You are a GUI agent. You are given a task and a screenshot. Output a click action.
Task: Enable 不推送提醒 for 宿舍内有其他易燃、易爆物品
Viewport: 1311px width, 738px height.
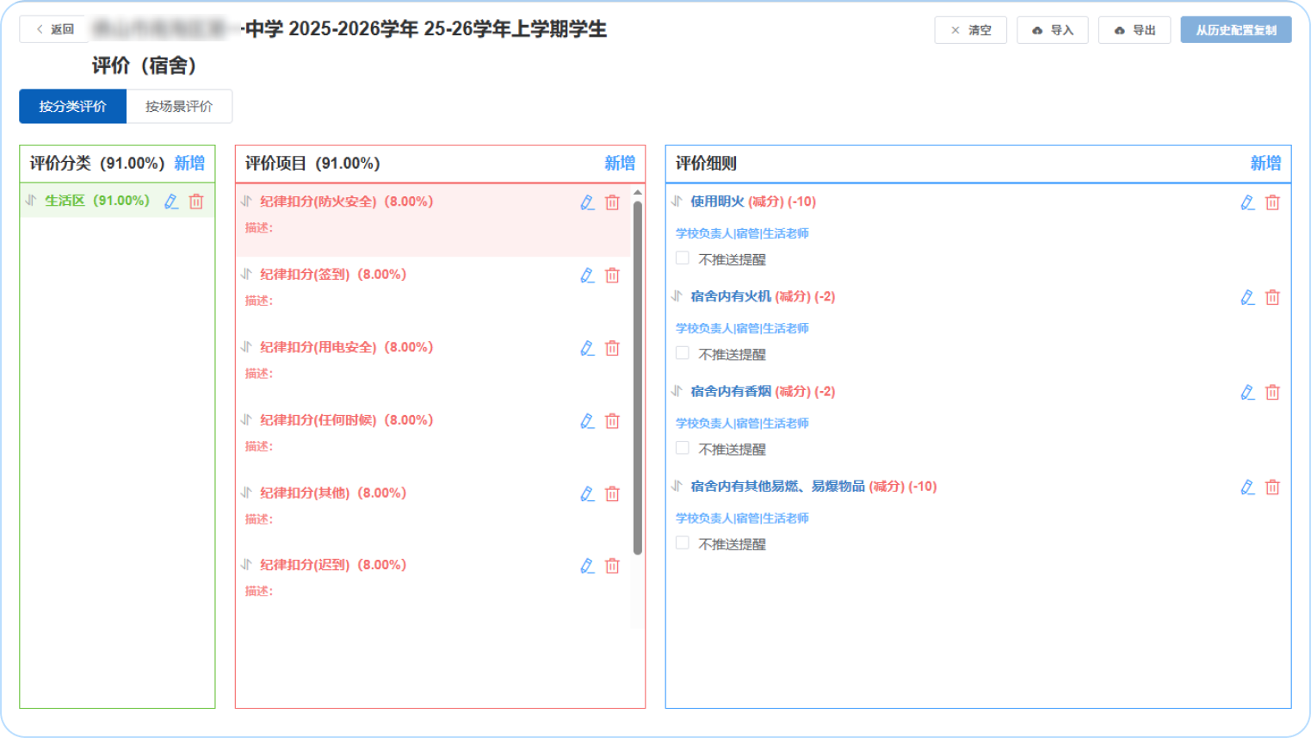(683, 543)
